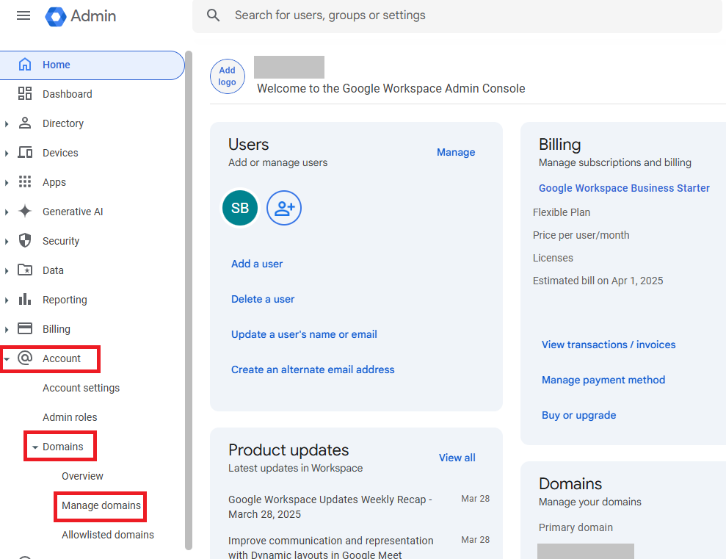Expand the Directory section arrow
726x559 pixels.
tap(7, 124)
